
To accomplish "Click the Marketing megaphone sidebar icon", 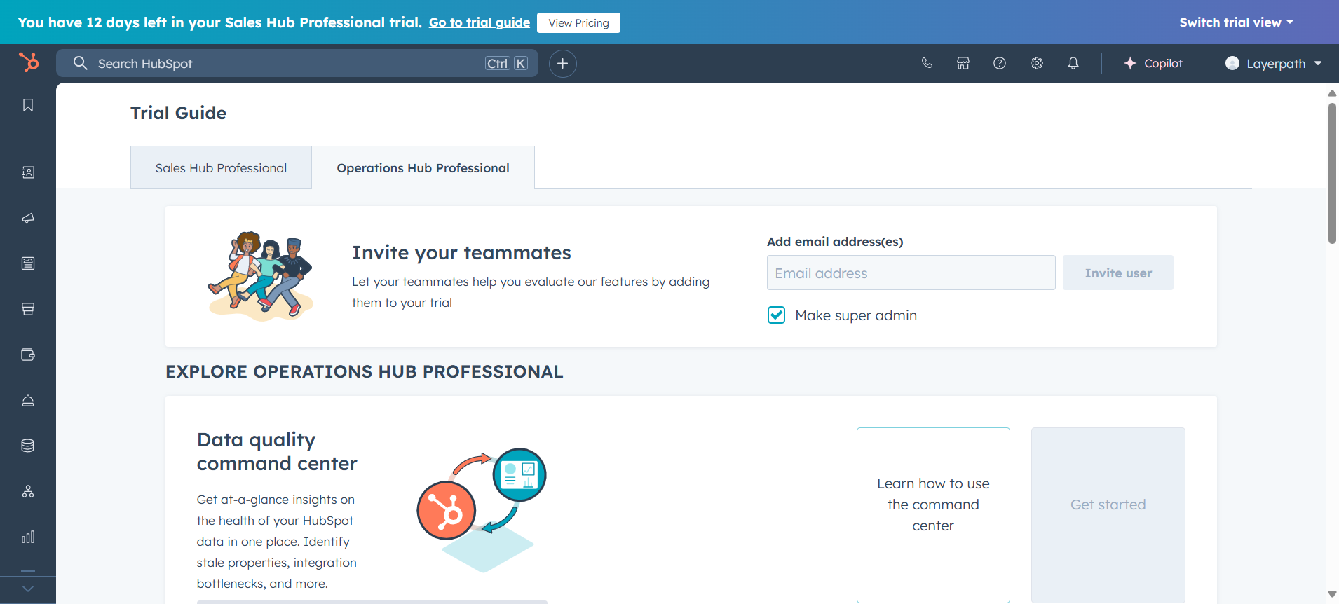I will pos(28,218).
